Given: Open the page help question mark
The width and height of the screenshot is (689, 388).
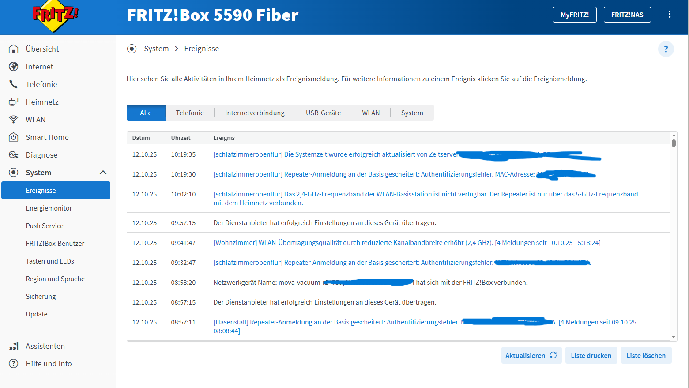Looking at the screenshot, I should click(x=666, y=49).
